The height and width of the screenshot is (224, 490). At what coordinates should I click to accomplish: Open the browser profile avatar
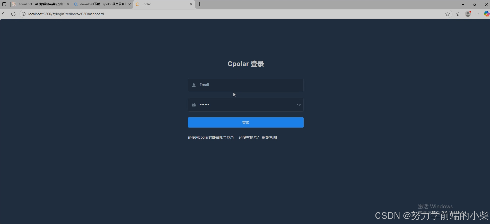[x=468, y=14]
